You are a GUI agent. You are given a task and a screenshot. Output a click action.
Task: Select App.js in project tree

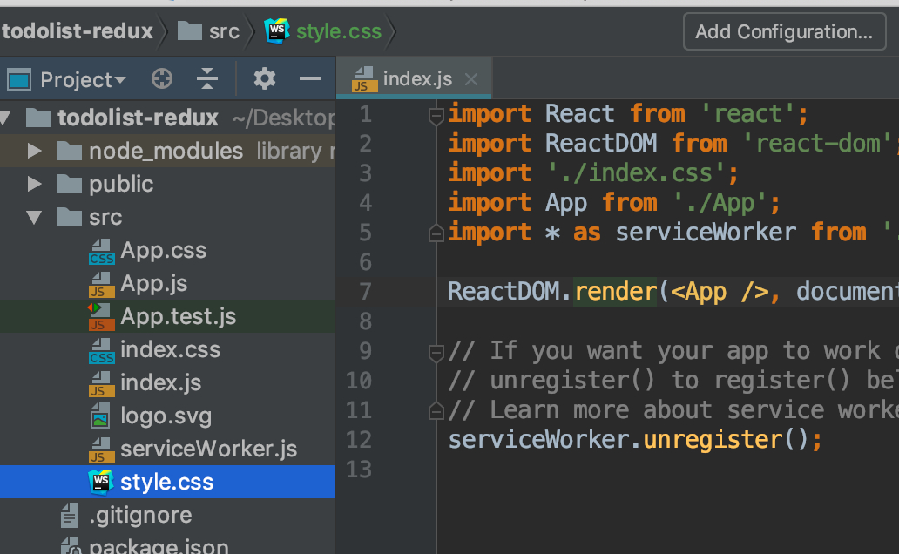pyautogui.click(x=153, y=284)
